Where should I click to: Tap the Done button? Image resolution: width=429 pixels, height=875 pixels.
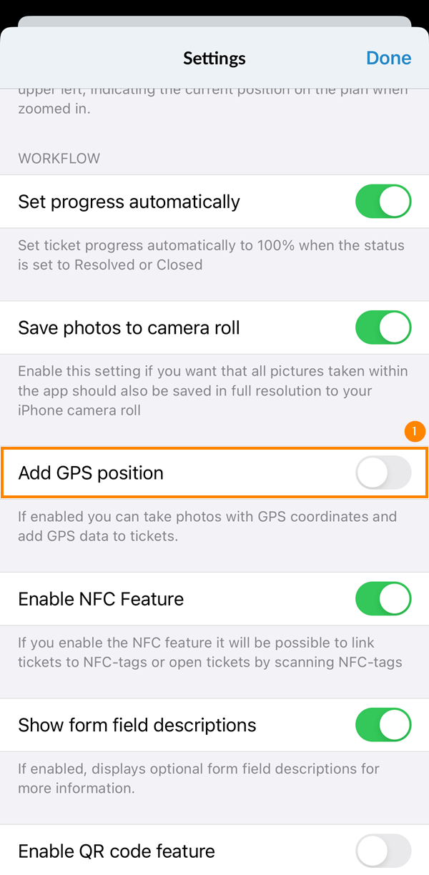point(388,58)
